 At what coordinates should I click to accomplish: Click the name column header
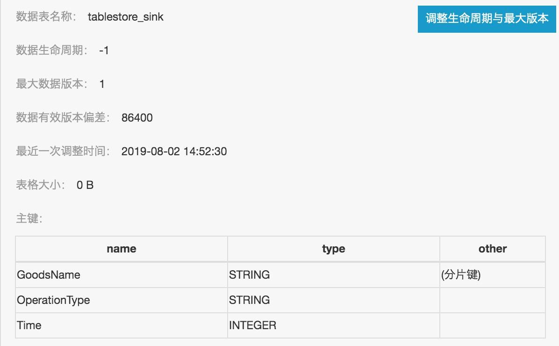pos(121,249)
